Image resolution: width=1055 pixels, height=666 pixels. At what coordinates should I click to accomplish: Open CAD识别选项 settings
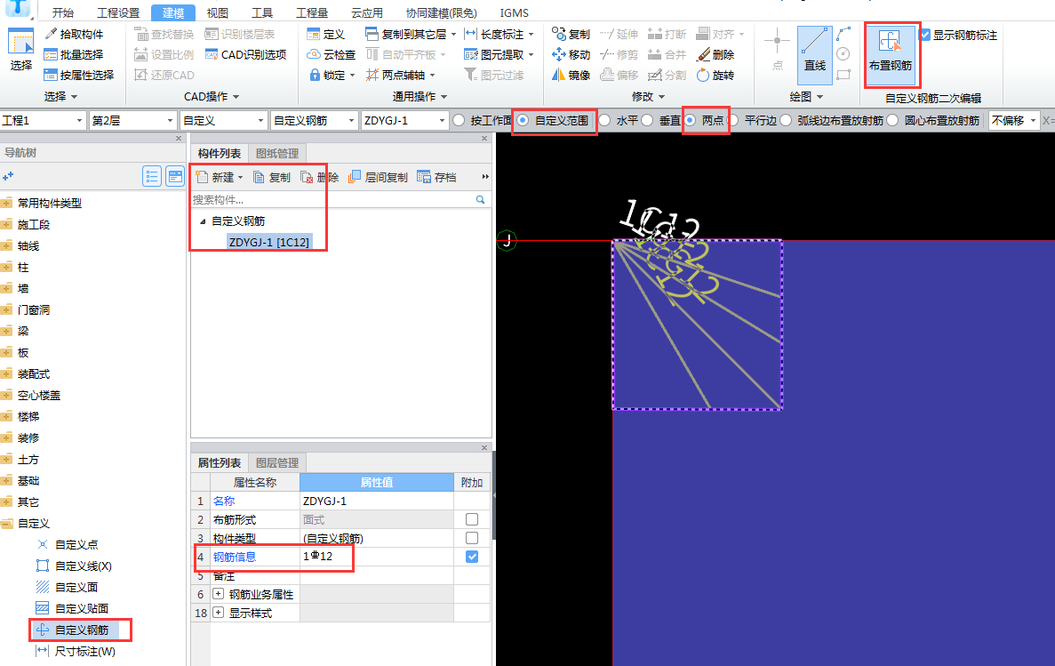coord(245,54)
